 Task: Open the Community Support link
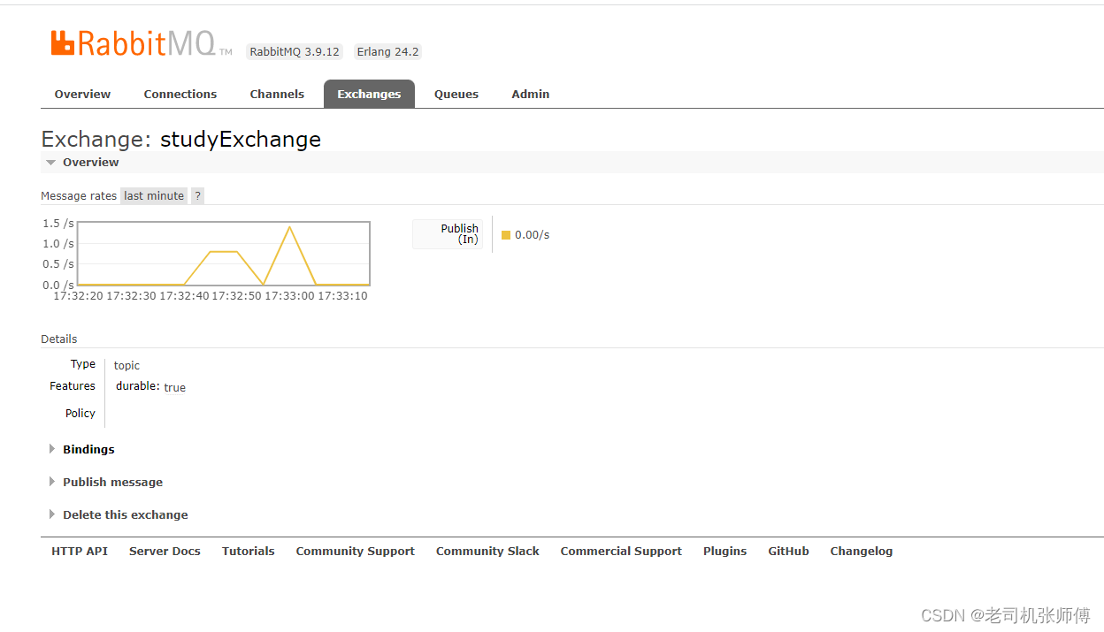pos(355,551)
